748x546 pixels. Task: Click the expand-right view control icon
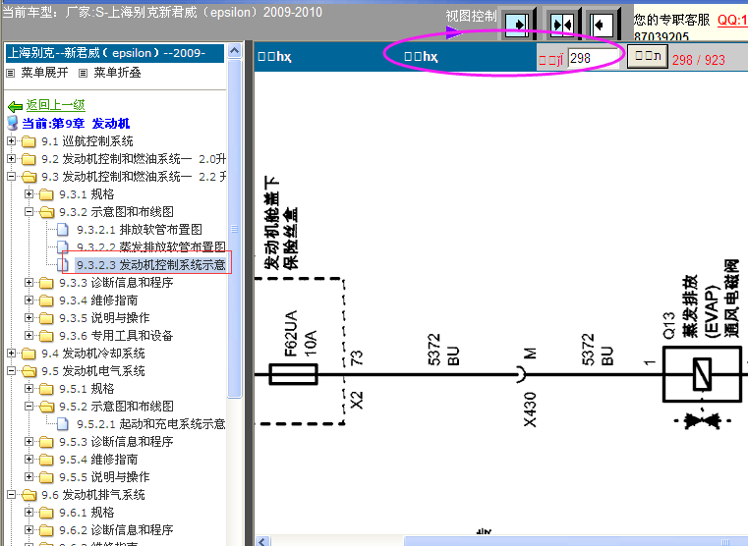pos(517,24)
